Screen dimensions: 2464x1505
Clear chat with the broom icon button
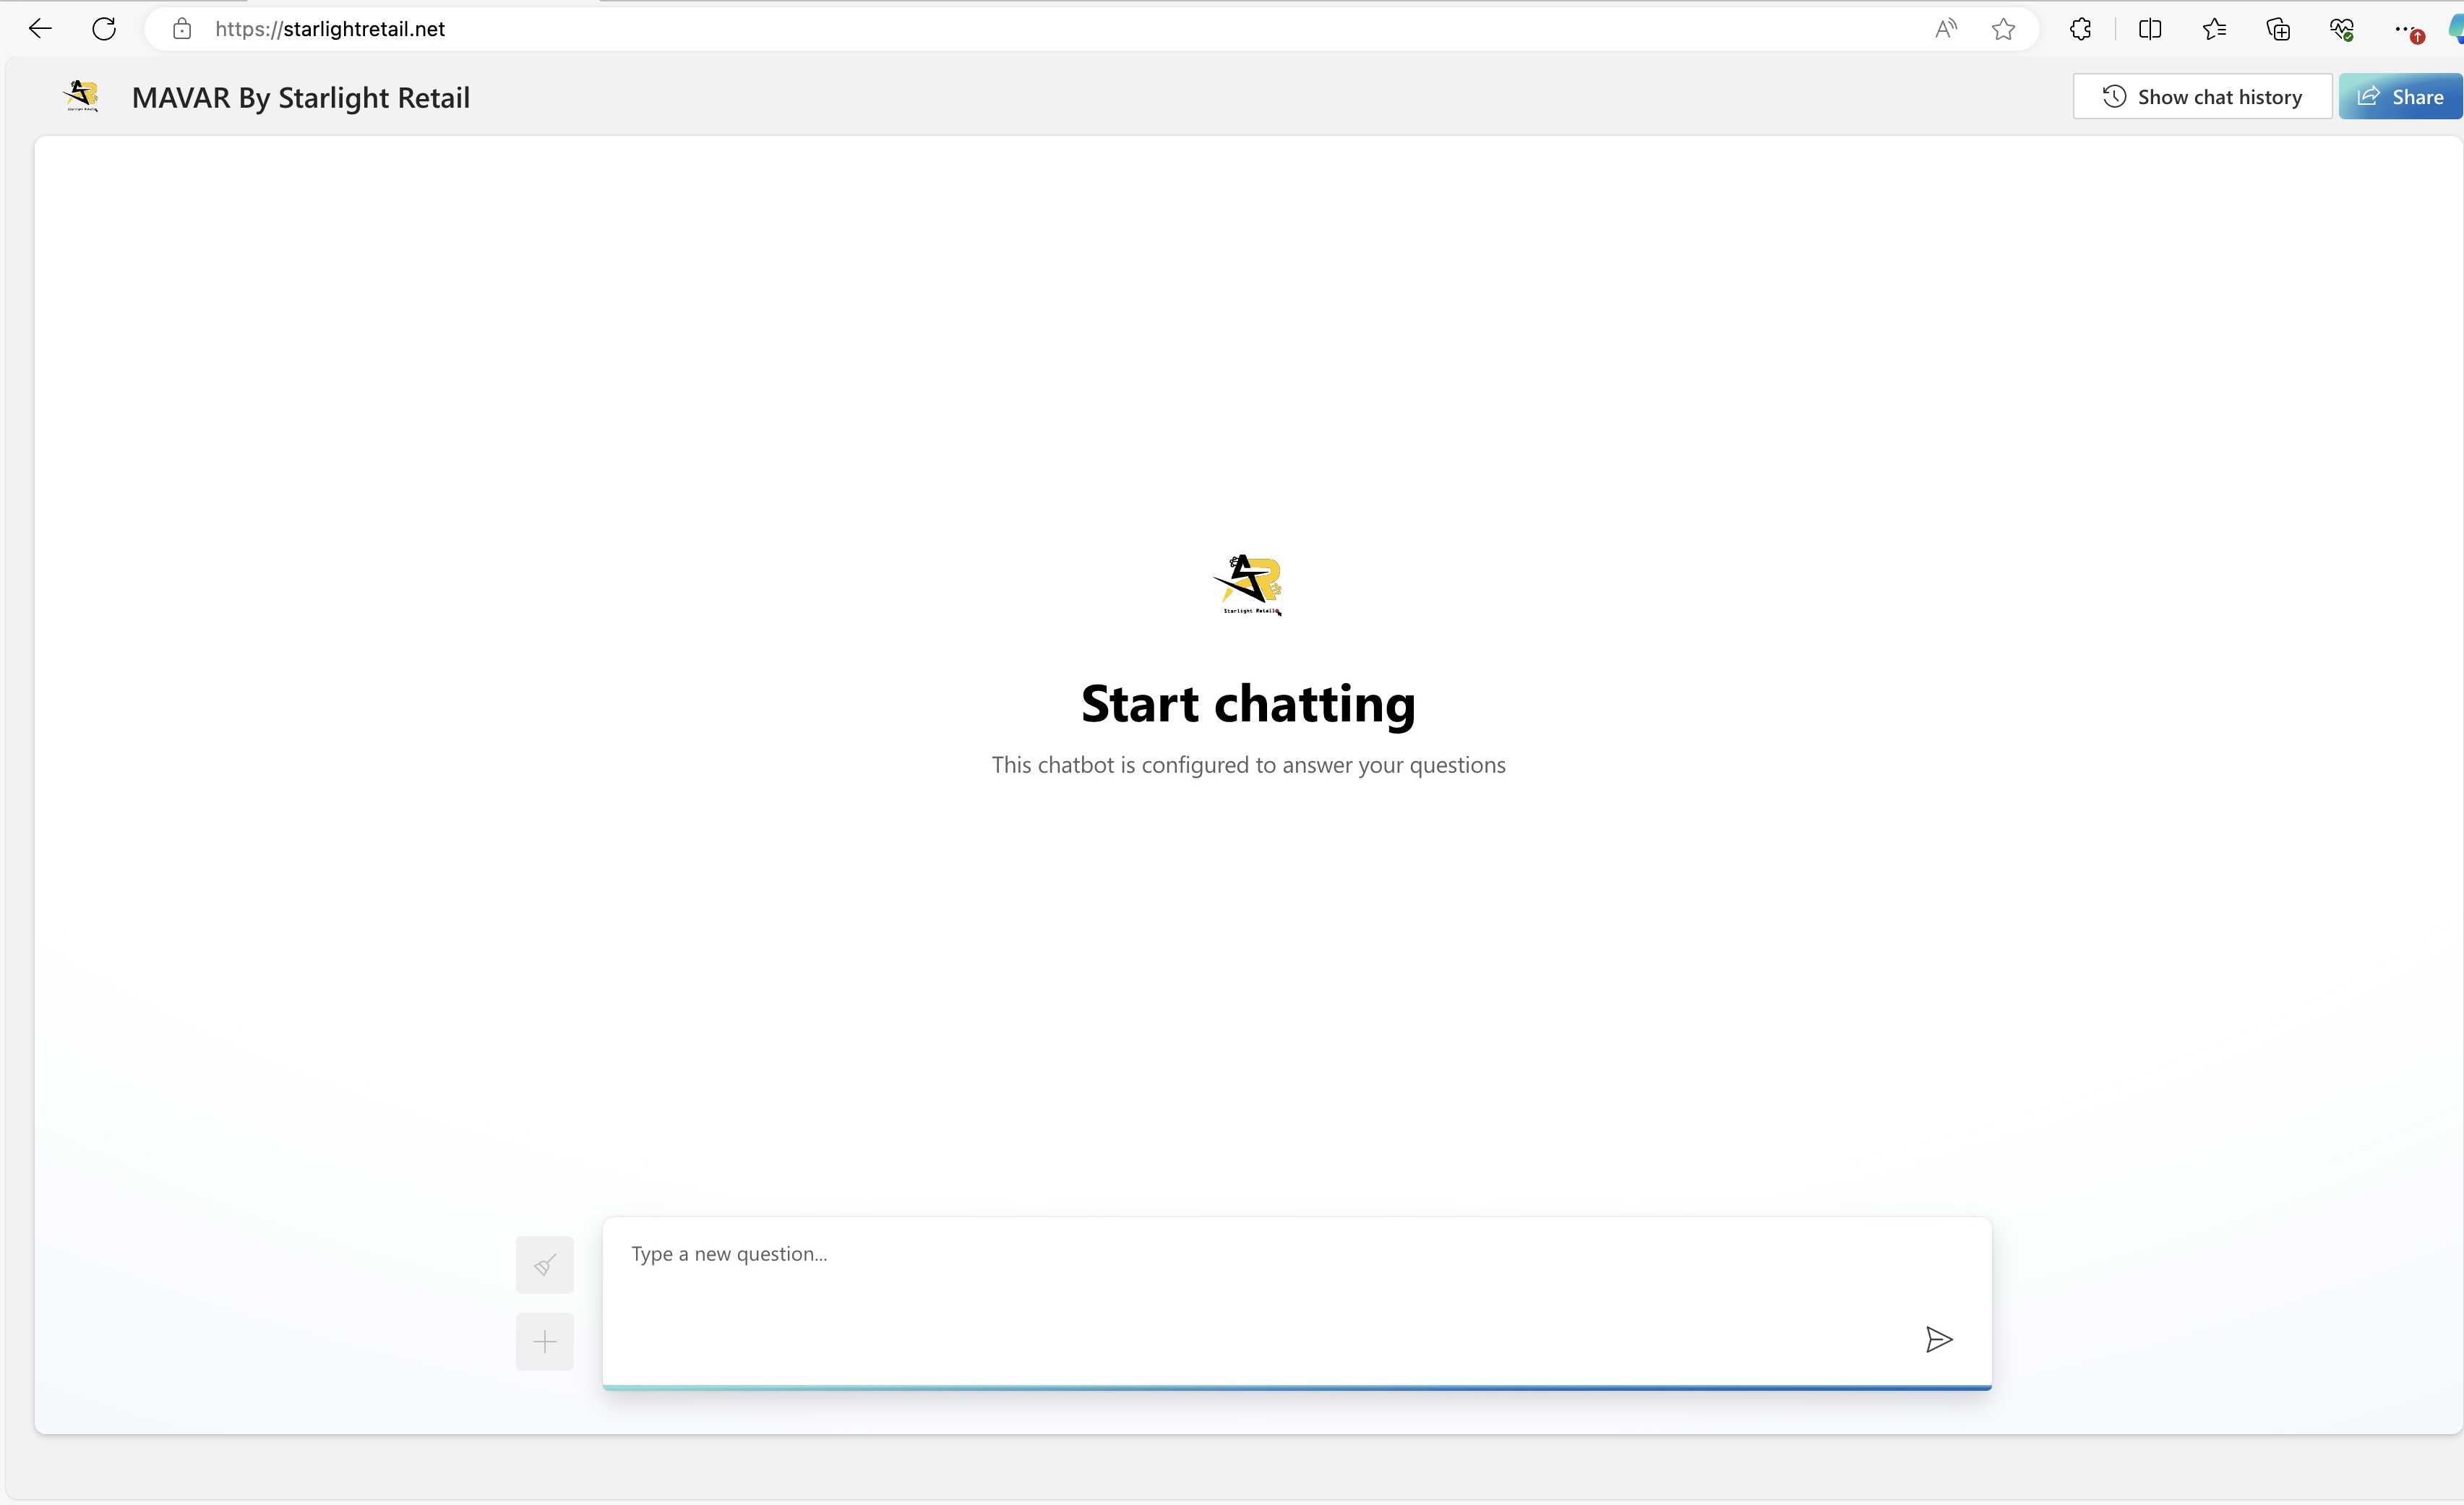coord(545,1265)
